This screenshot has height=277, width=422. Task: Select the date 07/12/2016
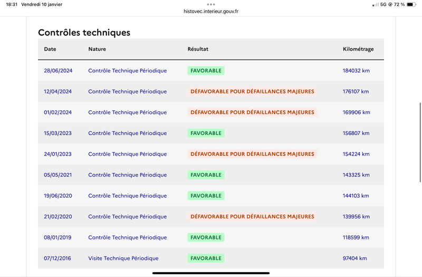[57, 259]
